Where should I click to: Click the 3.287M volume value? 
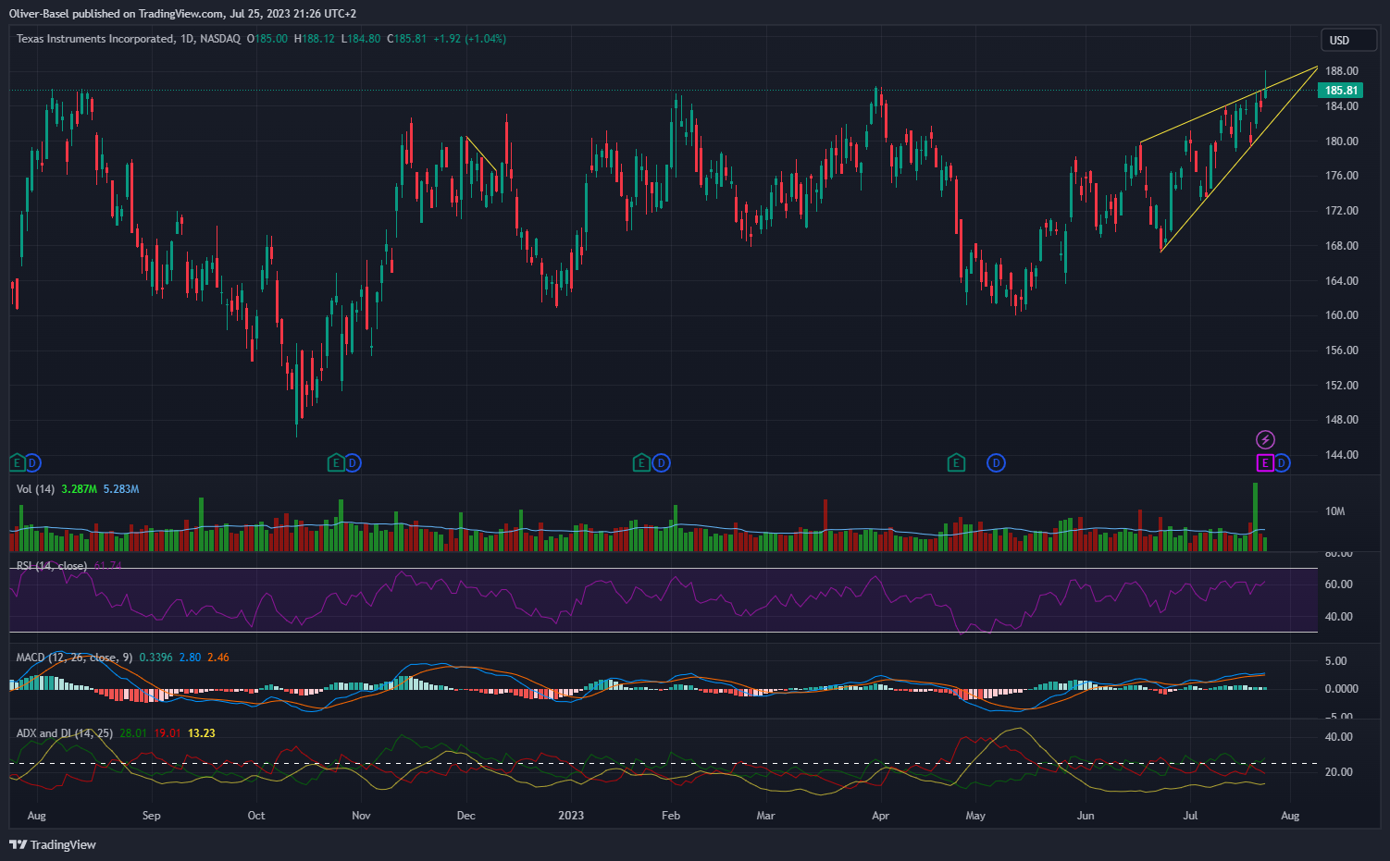(x=79, y=488)
